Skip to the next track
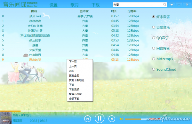The width and height of the screenshot is (192, 124). pyautogui.click(x=112, y=119)
